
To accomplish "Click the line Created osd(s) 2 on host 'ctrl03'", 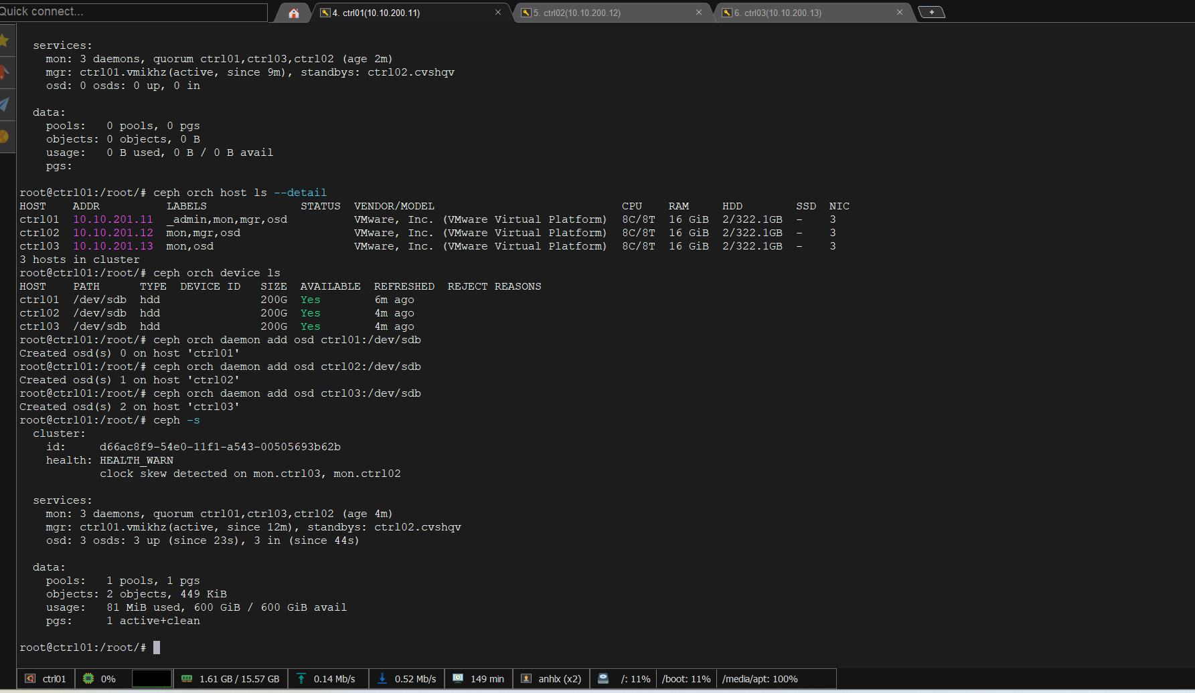I will (130, 407).
